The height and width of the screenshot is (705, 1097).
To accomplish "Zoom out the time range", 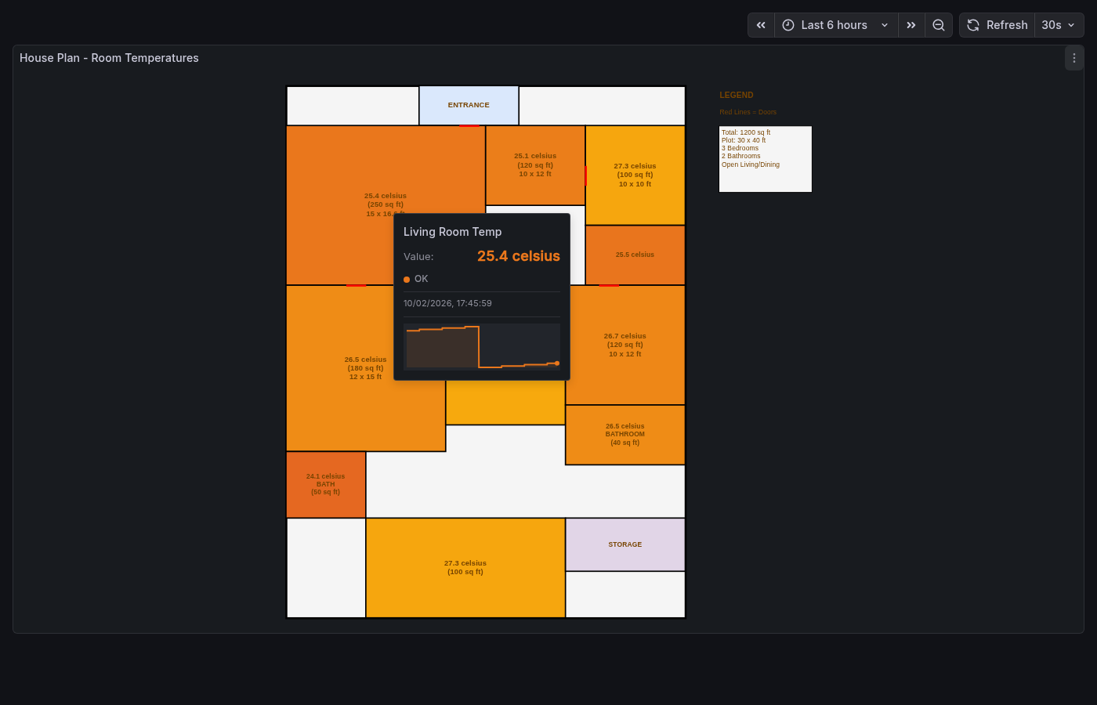I will tap(939, 25).
